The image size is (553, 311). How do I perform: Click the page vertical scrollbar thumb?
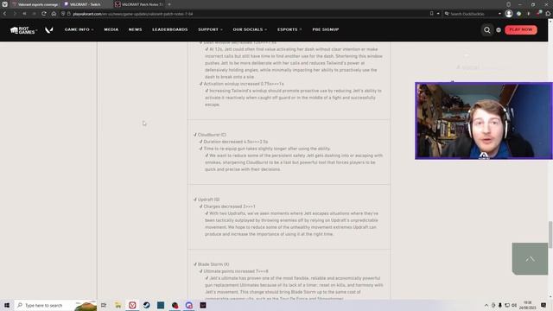point(550,234)
